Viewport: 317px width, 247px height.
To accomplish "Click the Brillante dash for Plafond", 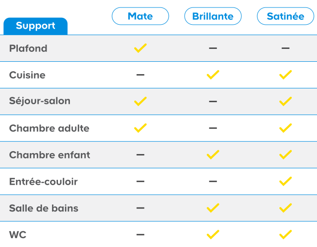I will pos(213,48).
